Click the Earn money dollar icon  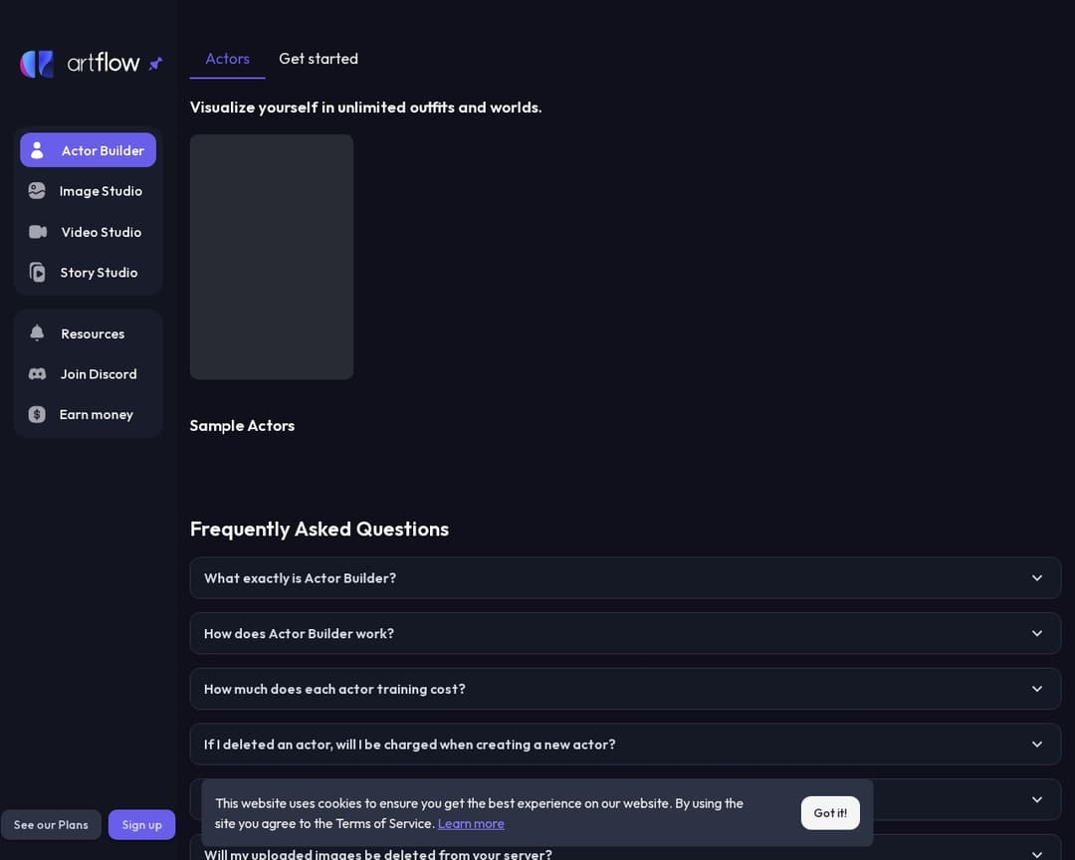pyautogui.click(x=37, y=414)
